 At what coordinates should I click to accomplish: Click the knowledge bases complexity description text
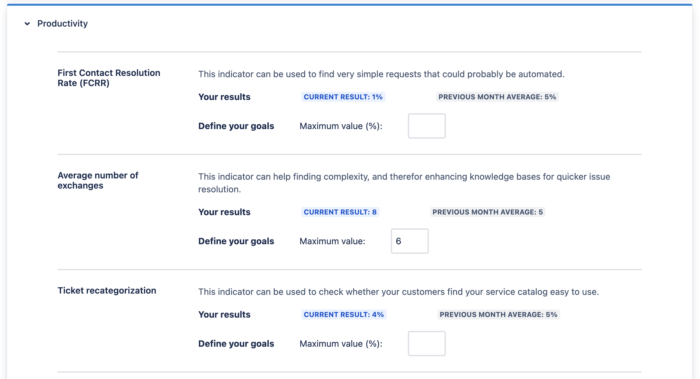404,177
